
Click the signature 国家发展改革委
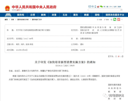[x=115, y=85]
